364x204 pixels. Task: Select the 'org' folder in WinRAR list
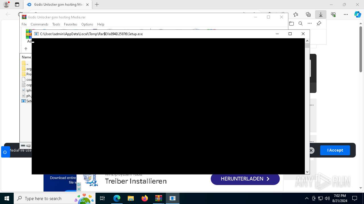26,69
